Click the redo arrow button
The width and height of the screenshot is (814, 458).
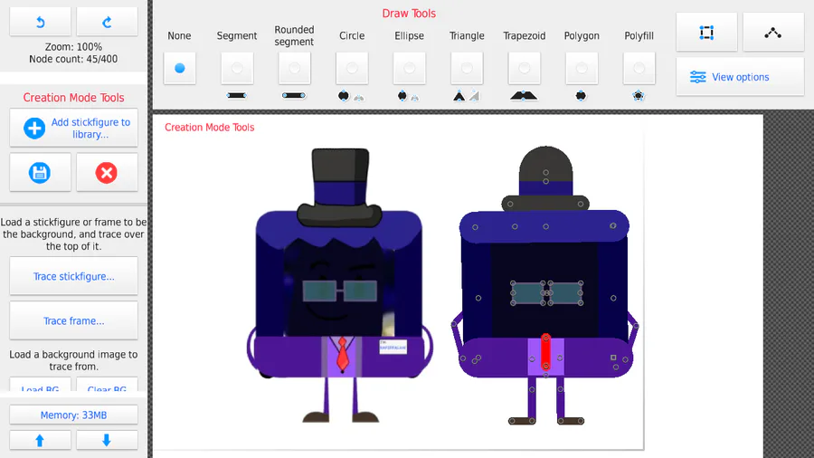point(107,22)
